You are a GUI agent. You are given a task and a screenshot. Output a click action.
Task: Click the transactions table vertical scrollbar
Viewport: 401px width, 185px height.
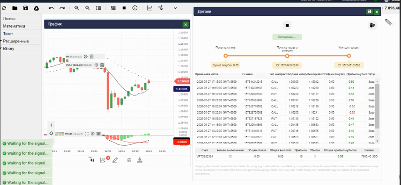377,106
